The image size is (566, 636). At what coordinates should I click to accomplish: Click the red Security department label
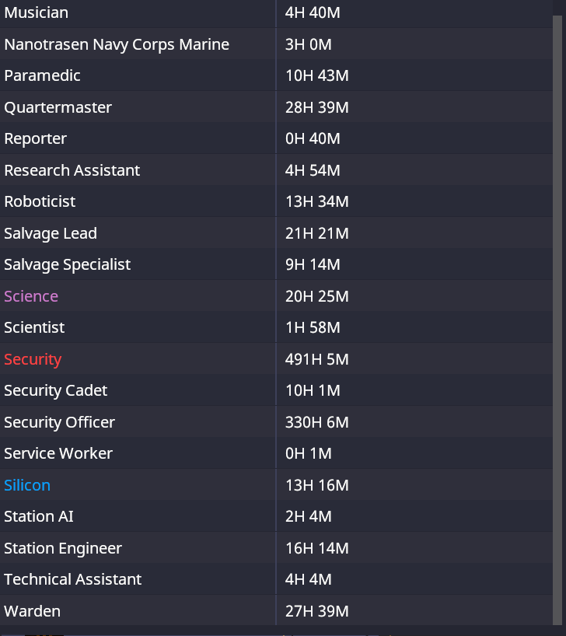click(x=33, y=359)
